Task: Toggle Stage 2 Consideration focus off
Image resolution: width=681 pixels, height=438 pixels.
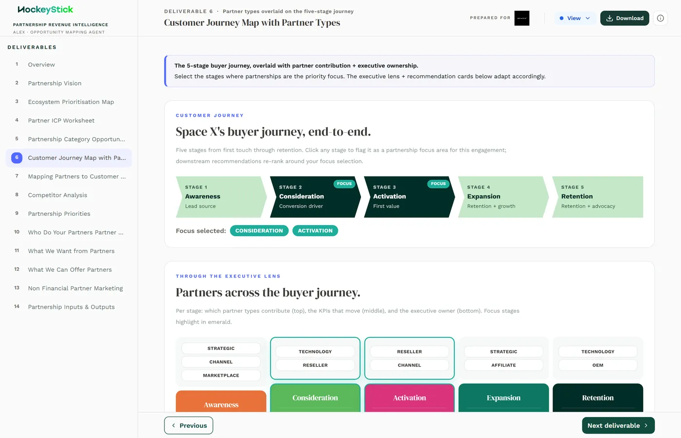Action: [315, 196]
